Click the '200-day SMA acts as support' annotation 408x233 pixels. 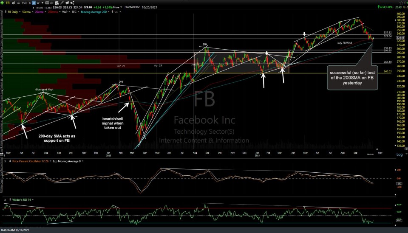click(x=57, y=138)
